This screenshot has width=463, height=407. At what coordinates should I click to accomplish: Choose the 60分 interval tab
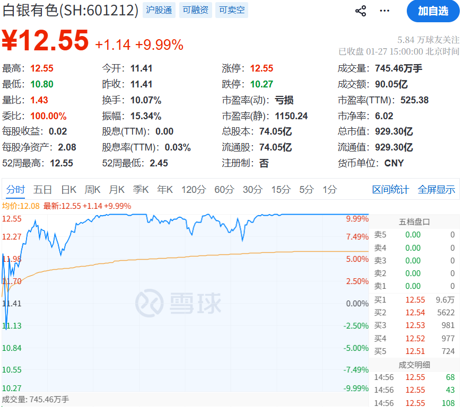coord(224,190)
